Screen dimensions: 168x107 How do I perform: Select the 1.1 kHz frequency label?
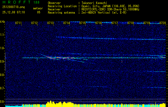click(x=2, y=35)
